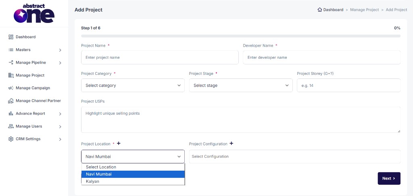
Task: Click the 'Project Storey (G+?)' label
Action: click(315, 74)
